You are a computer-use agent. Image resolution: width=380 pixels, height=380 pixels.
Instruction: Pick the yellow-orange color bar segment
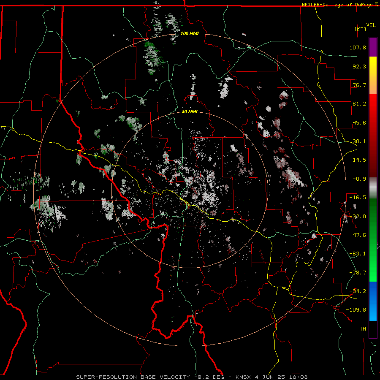(x=373, y=75)
